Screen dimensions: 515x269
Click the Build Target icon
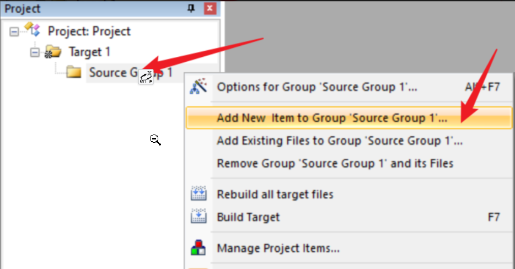(198, 217)
